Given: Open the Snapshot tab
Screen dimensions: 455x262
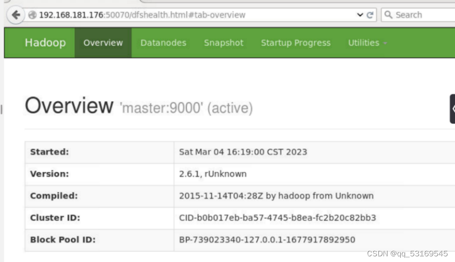Looking at the screenshot, I should (x=224, y=43).
